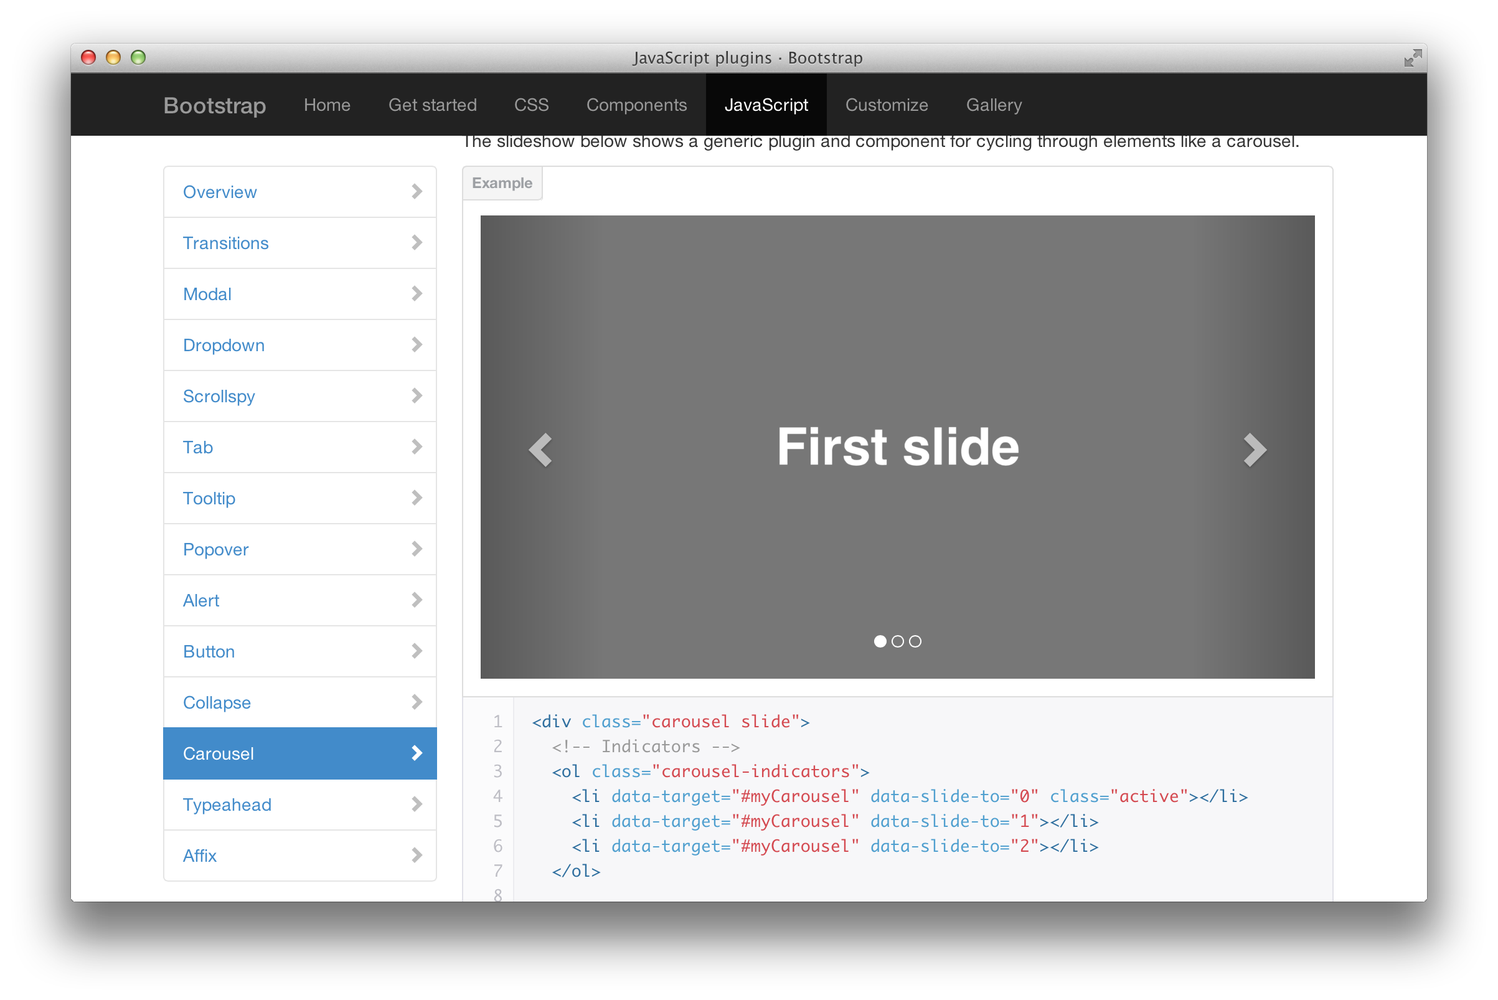Expand the Overview sidebar section
This screenshot has width=1498, height=1000.
point(300,191)
